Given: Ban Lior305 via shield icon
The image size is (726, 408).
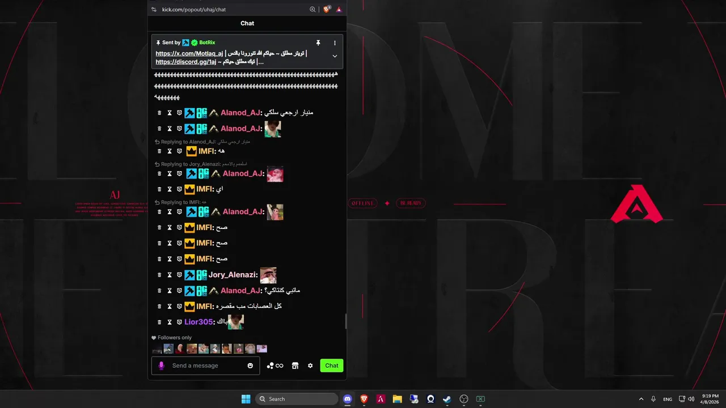Looking at the screenshot, I should click(x=179, y=322).
